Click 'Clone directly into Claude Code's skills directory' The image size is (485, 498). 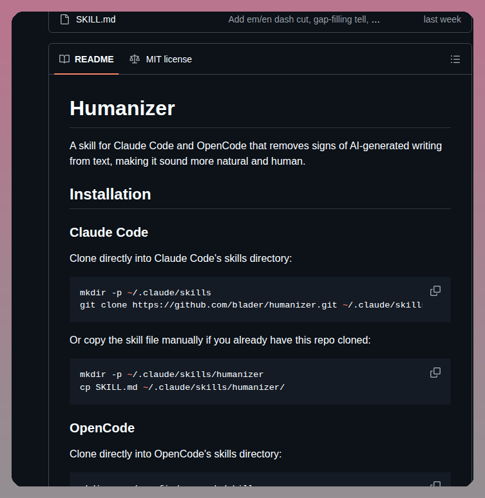(x=180, y=258)
